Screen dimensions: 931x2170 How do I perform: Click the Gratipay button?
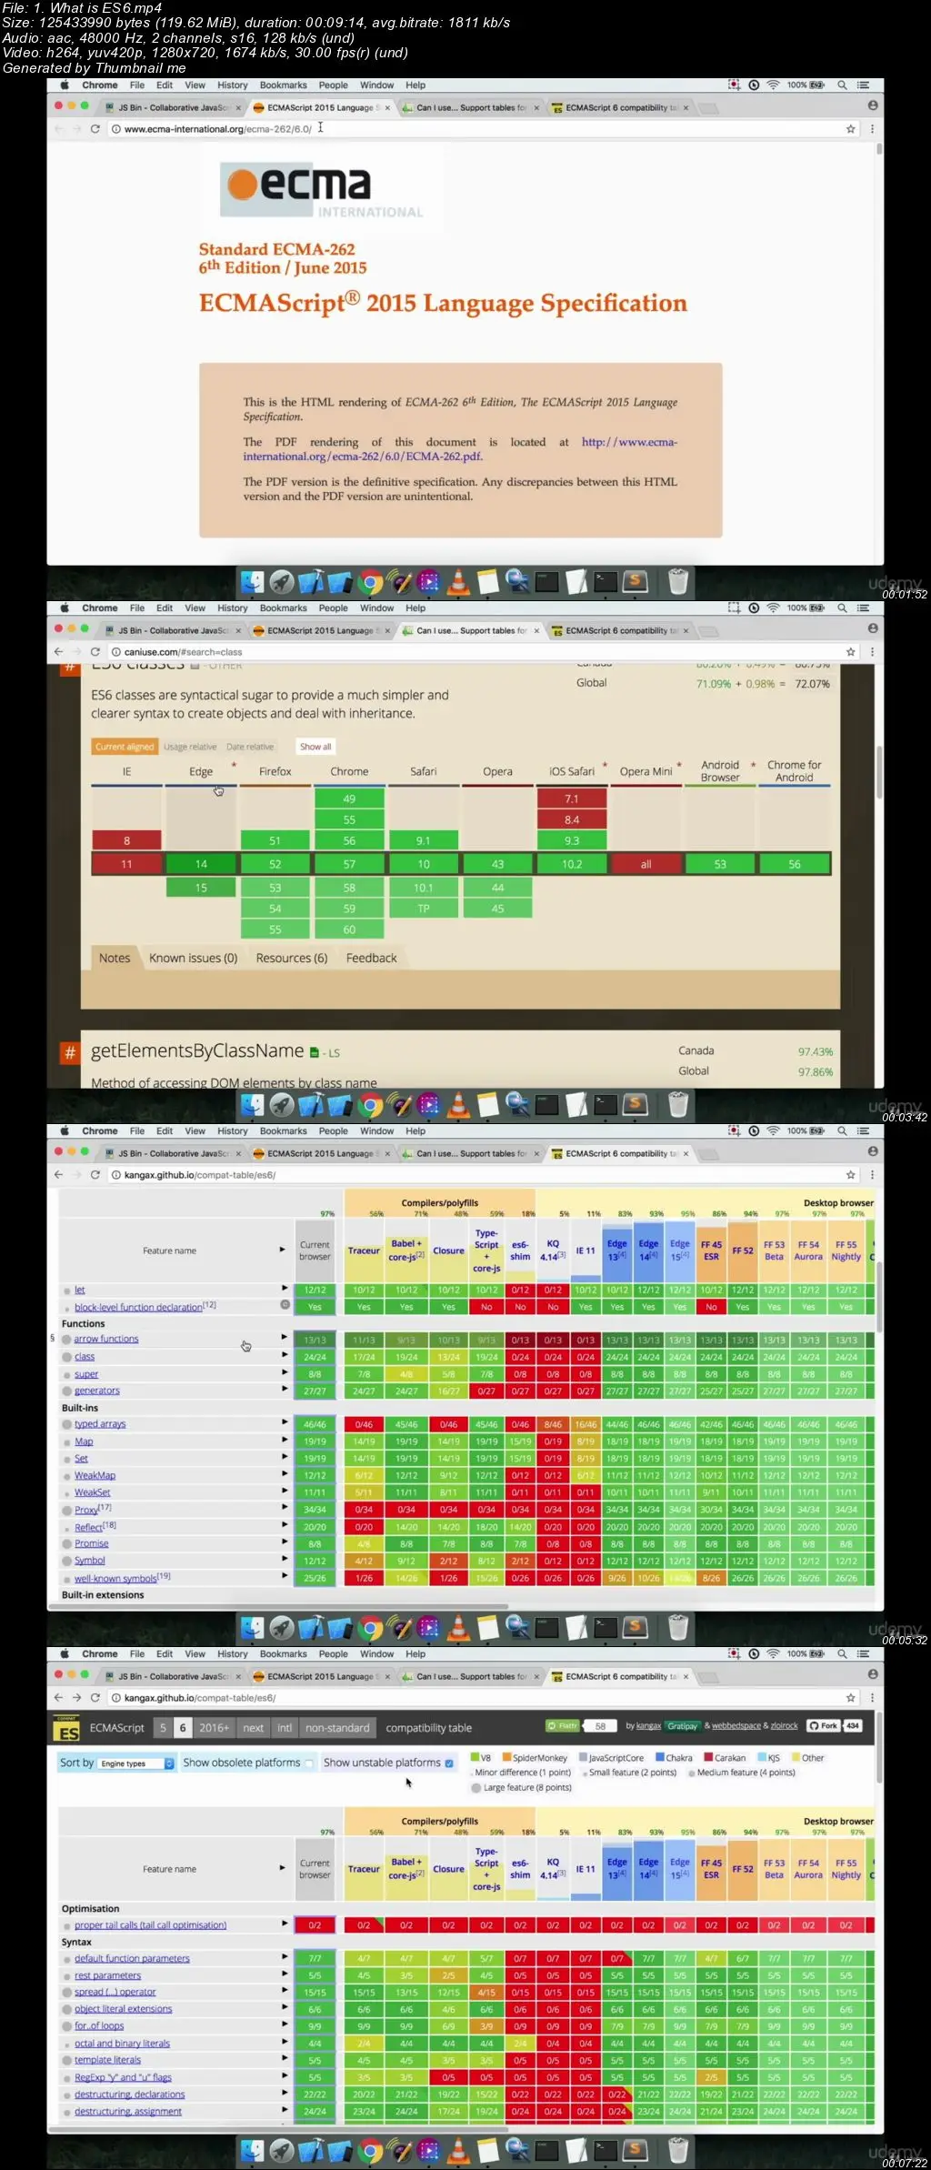tap(682, 1725)
